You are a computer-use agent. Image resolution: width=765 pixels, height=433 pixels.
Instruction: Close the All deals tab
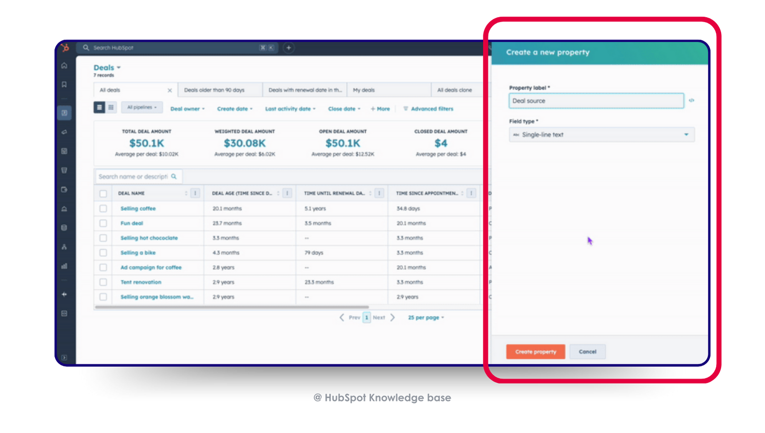169,90
